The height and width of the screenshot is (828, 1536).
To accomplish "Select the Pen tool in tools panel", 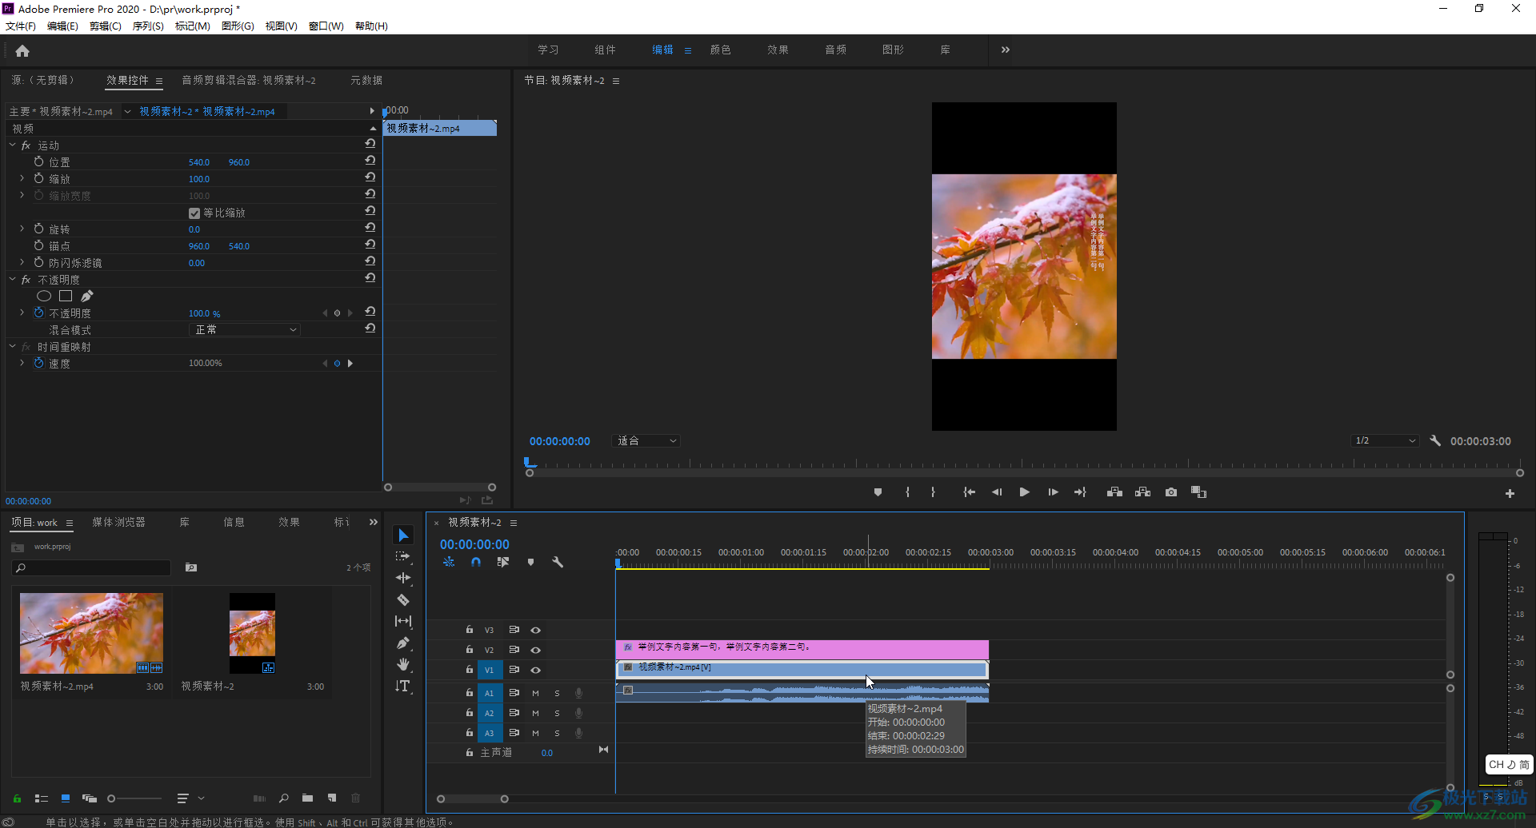I will pyautogui.click(x=403, y=643).
